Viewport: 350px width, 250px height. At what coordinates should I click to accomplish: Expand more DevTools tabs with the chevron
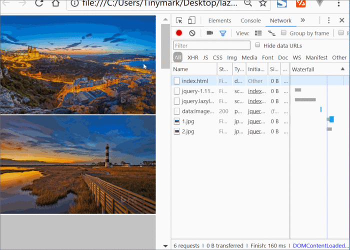[x=302, y=20]
